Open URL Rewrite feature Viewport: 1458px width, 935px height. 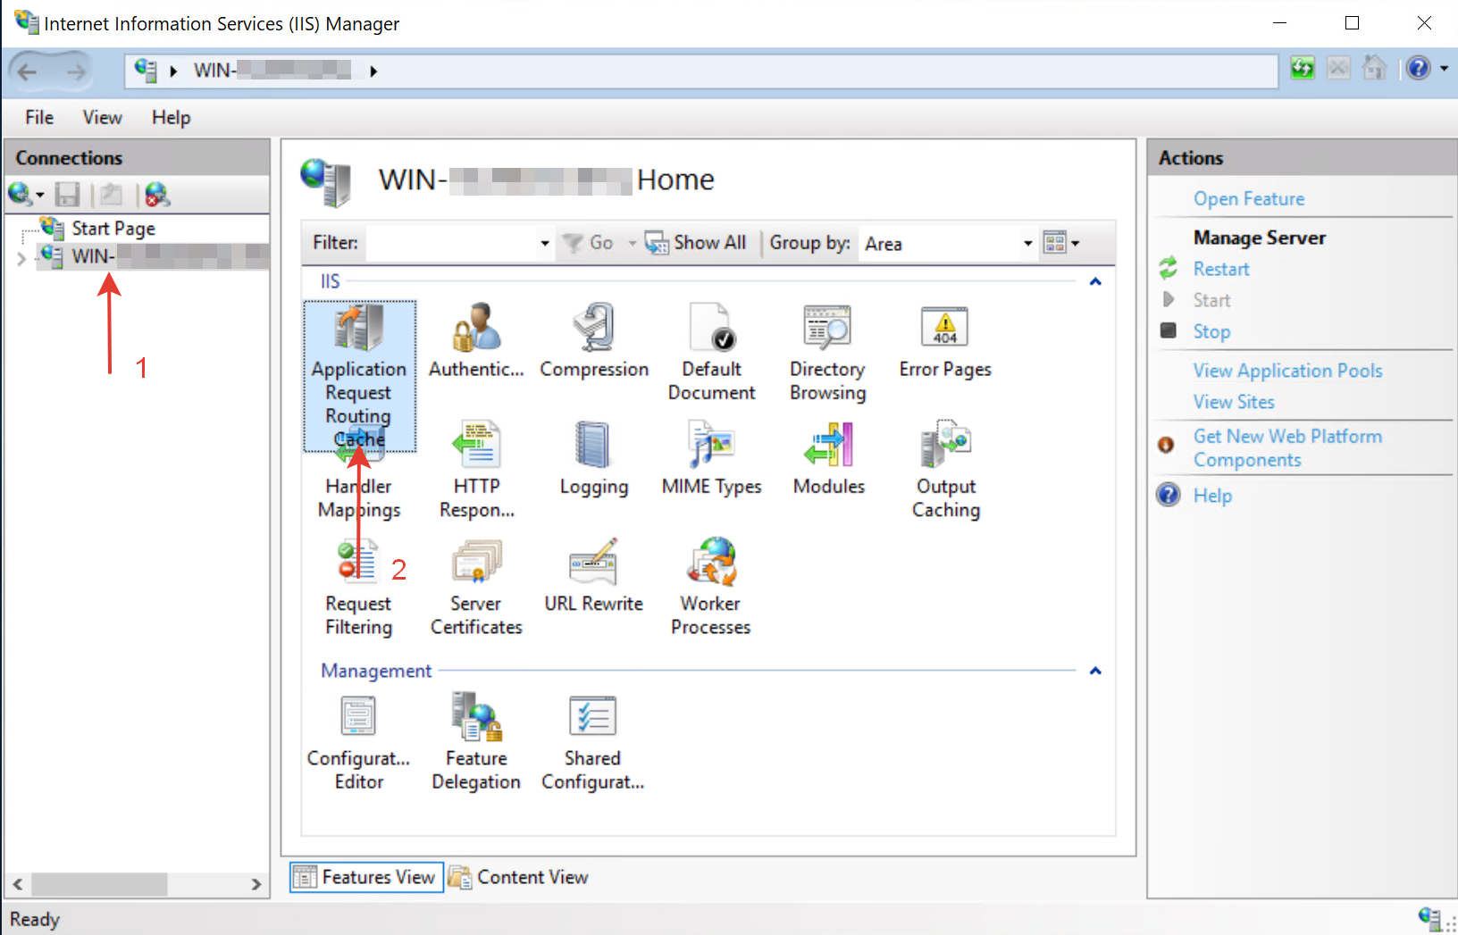coord(594,575)
